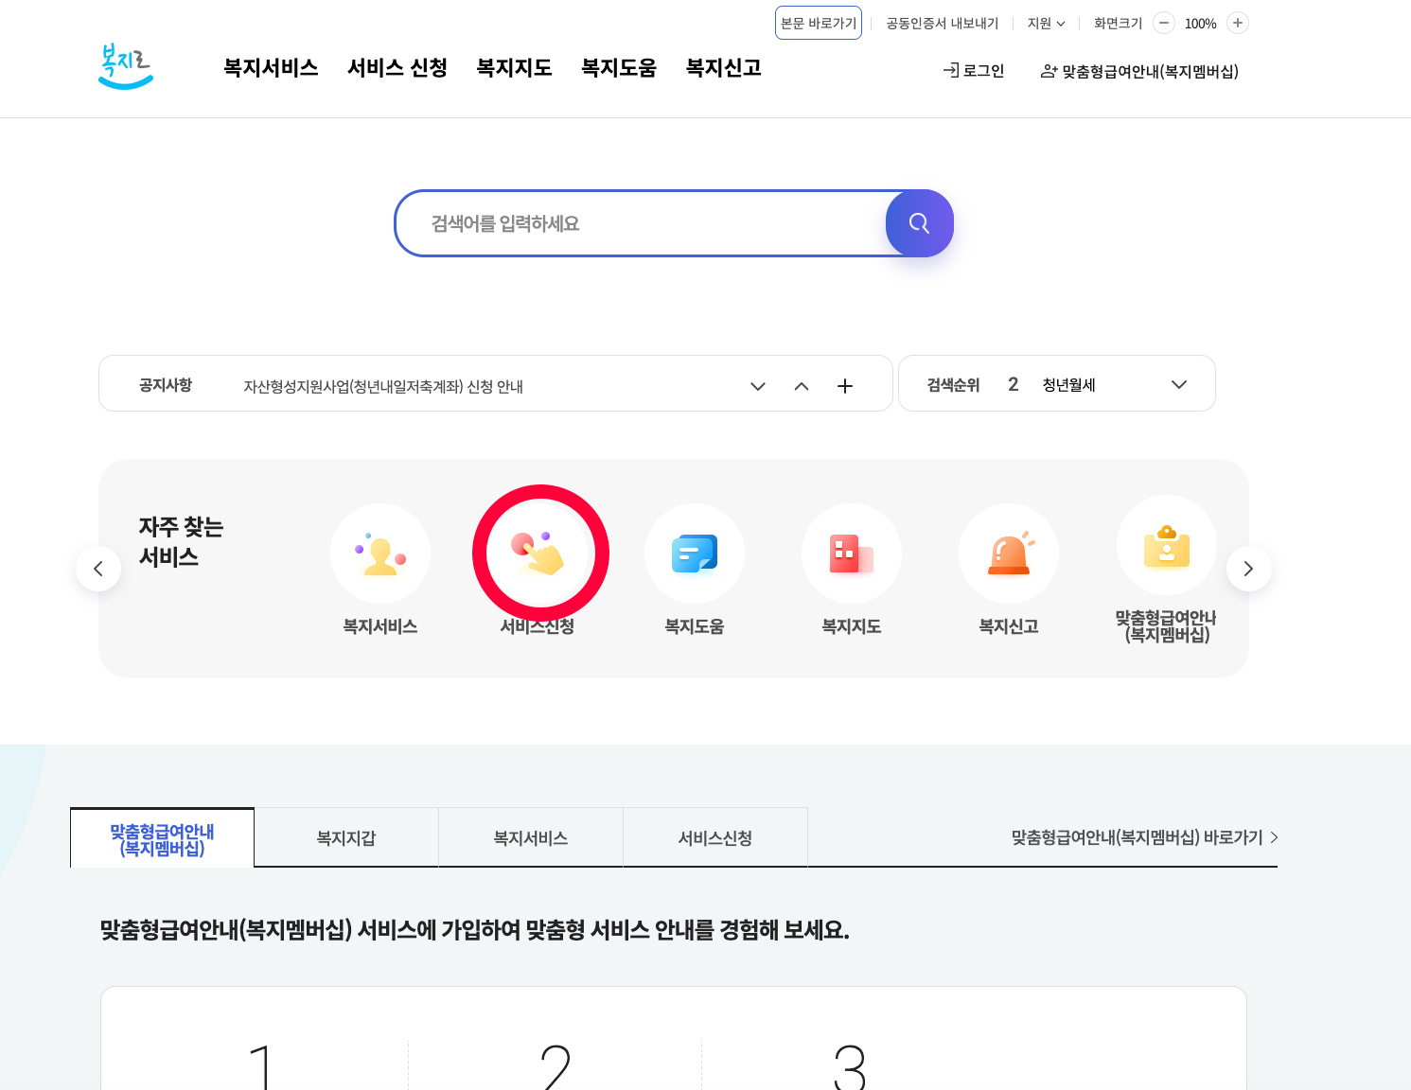The height and width of the screenshot is (1090, 1411).
Task: Click the 청년월세 ranked search term
Action: [x=1069, y=385]
